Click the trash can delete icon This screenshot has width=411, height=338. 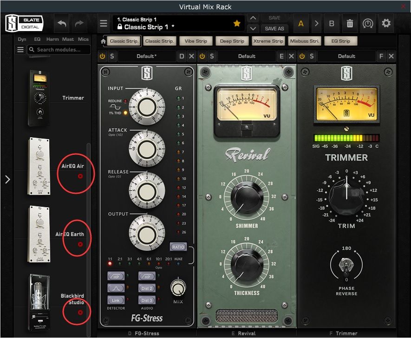[350, 24]
